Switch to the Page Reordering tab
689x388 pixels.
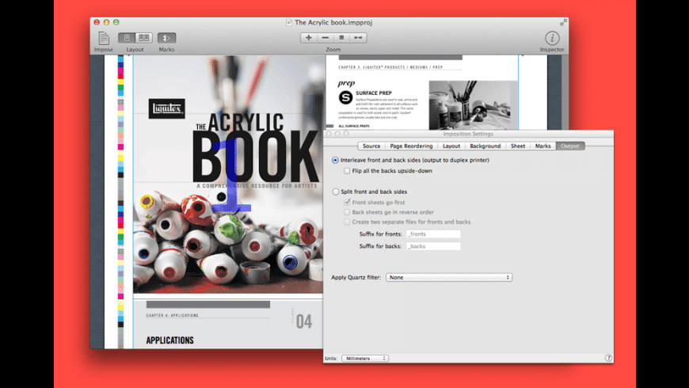tap(411, 146)
